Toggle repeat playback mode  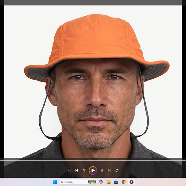coord(117,170)
